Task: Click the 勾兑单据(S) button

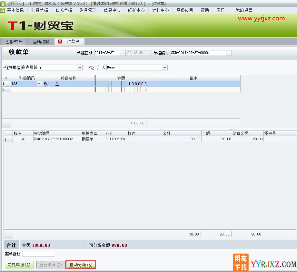Action: click(x=19, y=265)
